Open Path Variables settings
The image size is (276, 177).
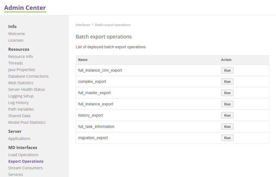coord(21,109)
